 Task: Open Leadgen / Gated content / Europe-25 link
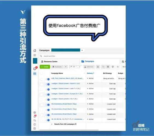tap(67, 94)
